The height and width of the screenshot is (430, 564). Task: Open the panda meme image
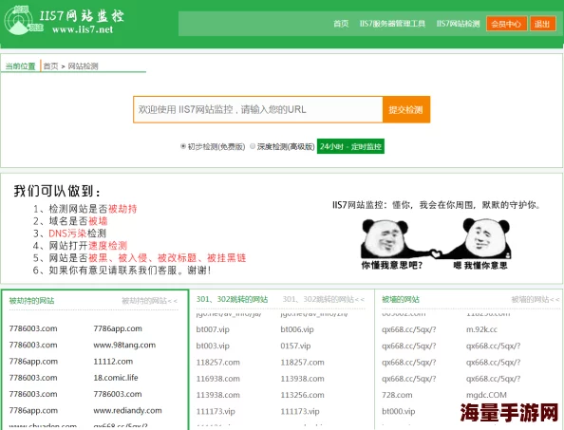tap(436, 245)
